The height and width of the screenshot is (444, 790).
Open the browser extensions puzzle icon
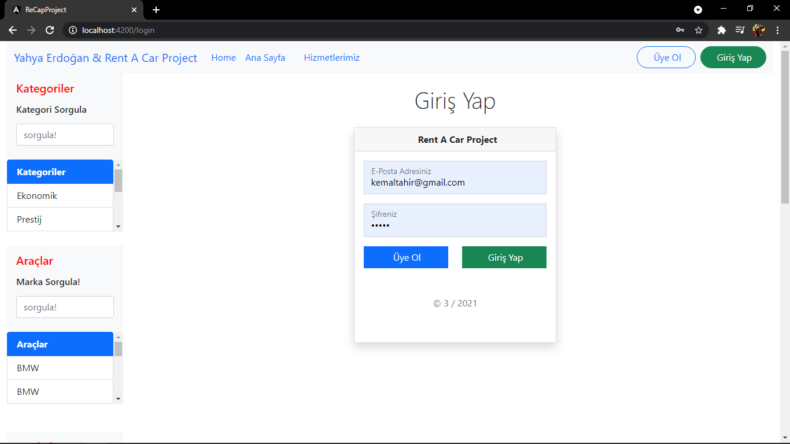click(721, 30)
